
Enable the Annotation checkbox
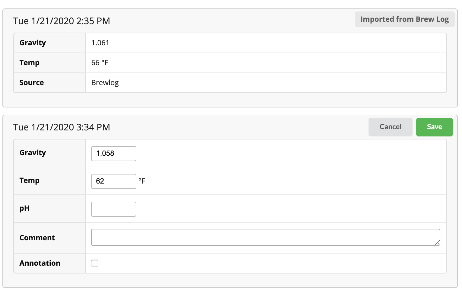95,263
